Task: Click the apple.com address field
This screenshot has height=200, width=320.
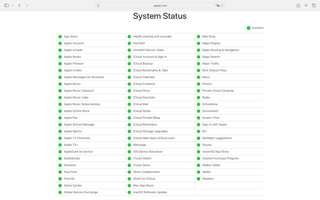Action: point(160,6)
